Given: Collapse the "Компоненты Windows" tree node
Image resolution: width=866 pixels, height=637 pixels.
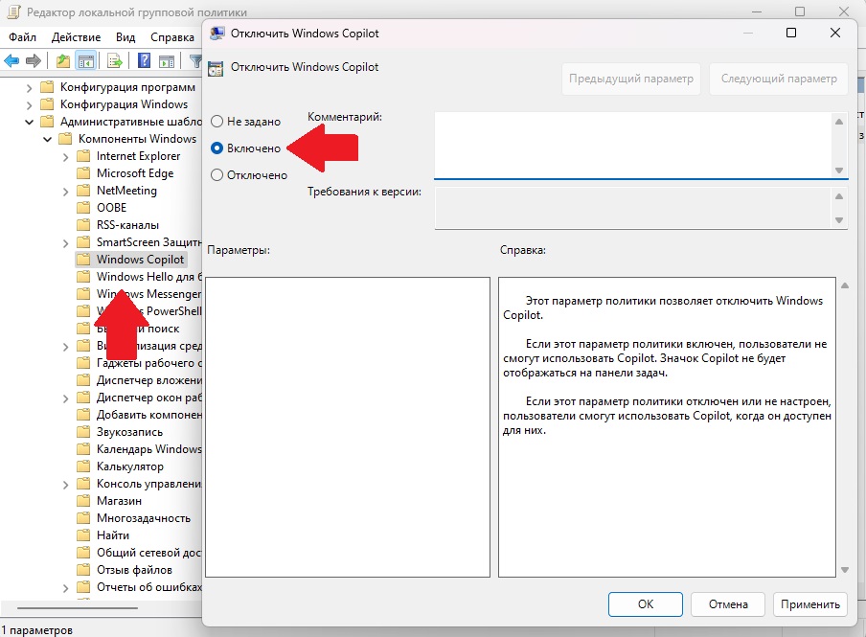Looking at the screenshot, I should coord(46,139).
